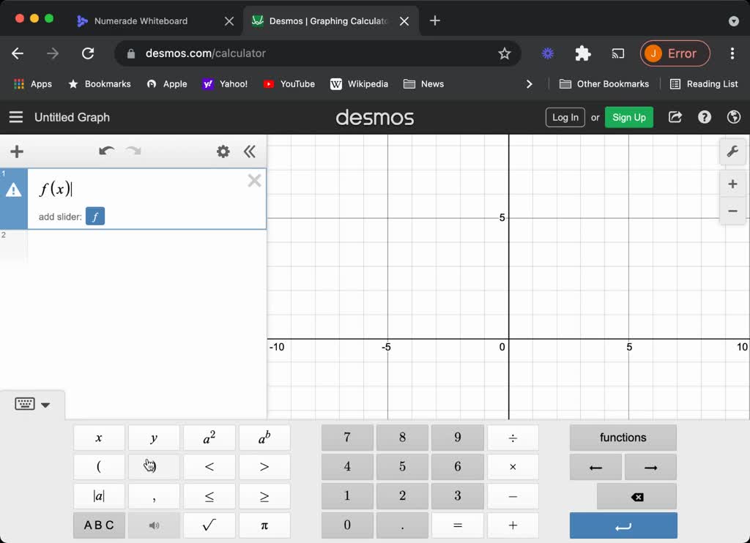This screenshot has width=750, height=543.
Task: Tap the blue enter key
Action: [623, 525]
